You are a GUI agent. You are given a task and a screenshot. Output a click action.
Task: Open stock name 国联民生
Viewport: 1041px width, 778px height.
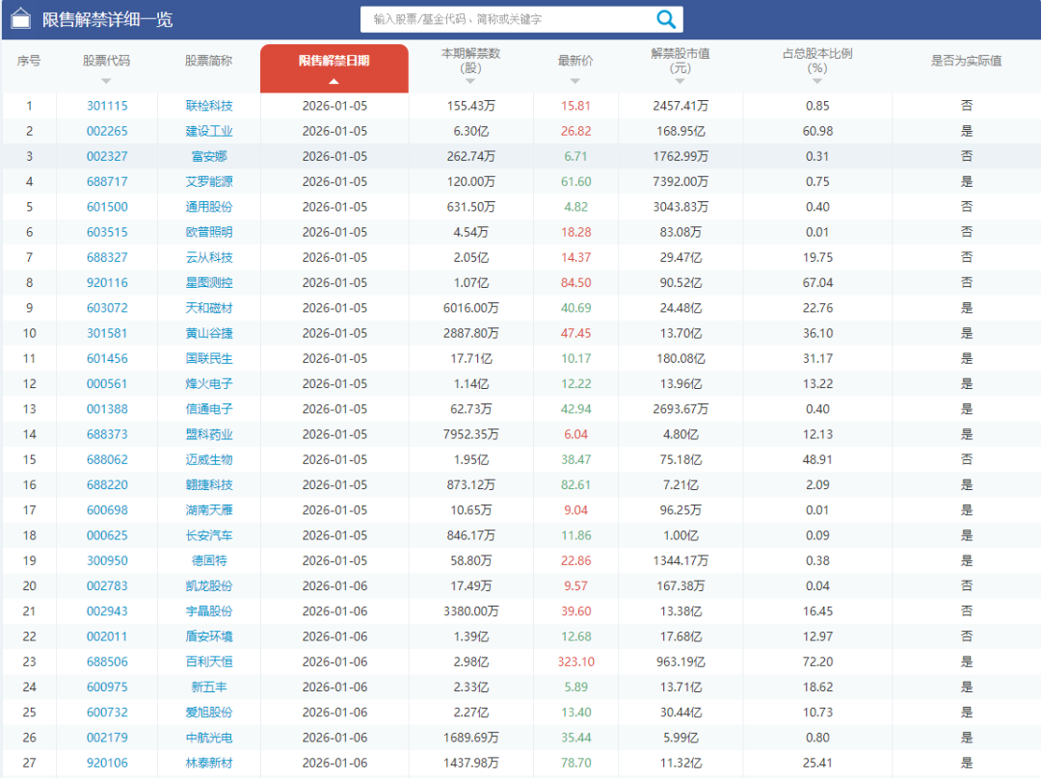pos(209,358)
